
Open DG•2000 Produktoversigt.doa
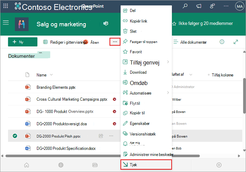pyautogui.click(x=61, y=124)
